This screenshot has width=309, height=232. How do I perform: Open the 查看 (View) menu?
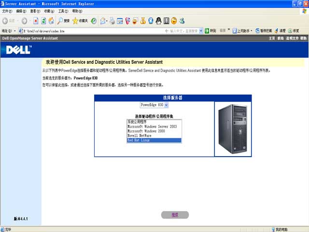tap(35, 11)
